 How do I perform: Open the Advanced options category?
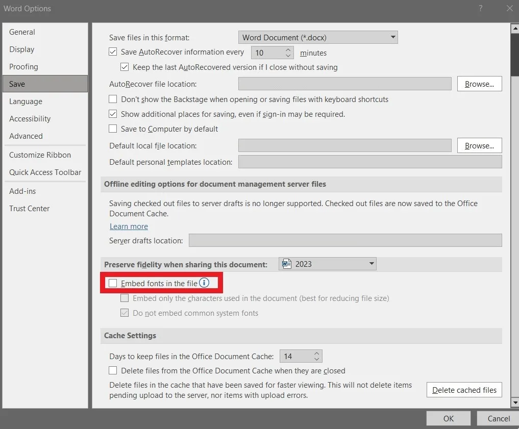point(45,136)
